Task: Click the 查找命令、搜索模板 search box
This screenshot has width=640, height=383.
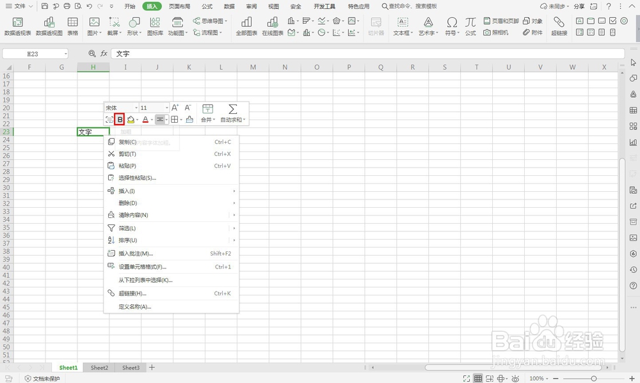Action: [410, 6]
